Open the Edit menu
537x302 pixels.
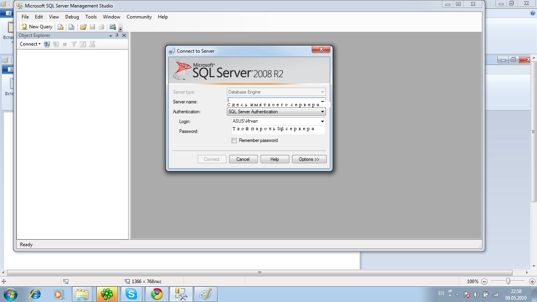(x=39, y=17)
